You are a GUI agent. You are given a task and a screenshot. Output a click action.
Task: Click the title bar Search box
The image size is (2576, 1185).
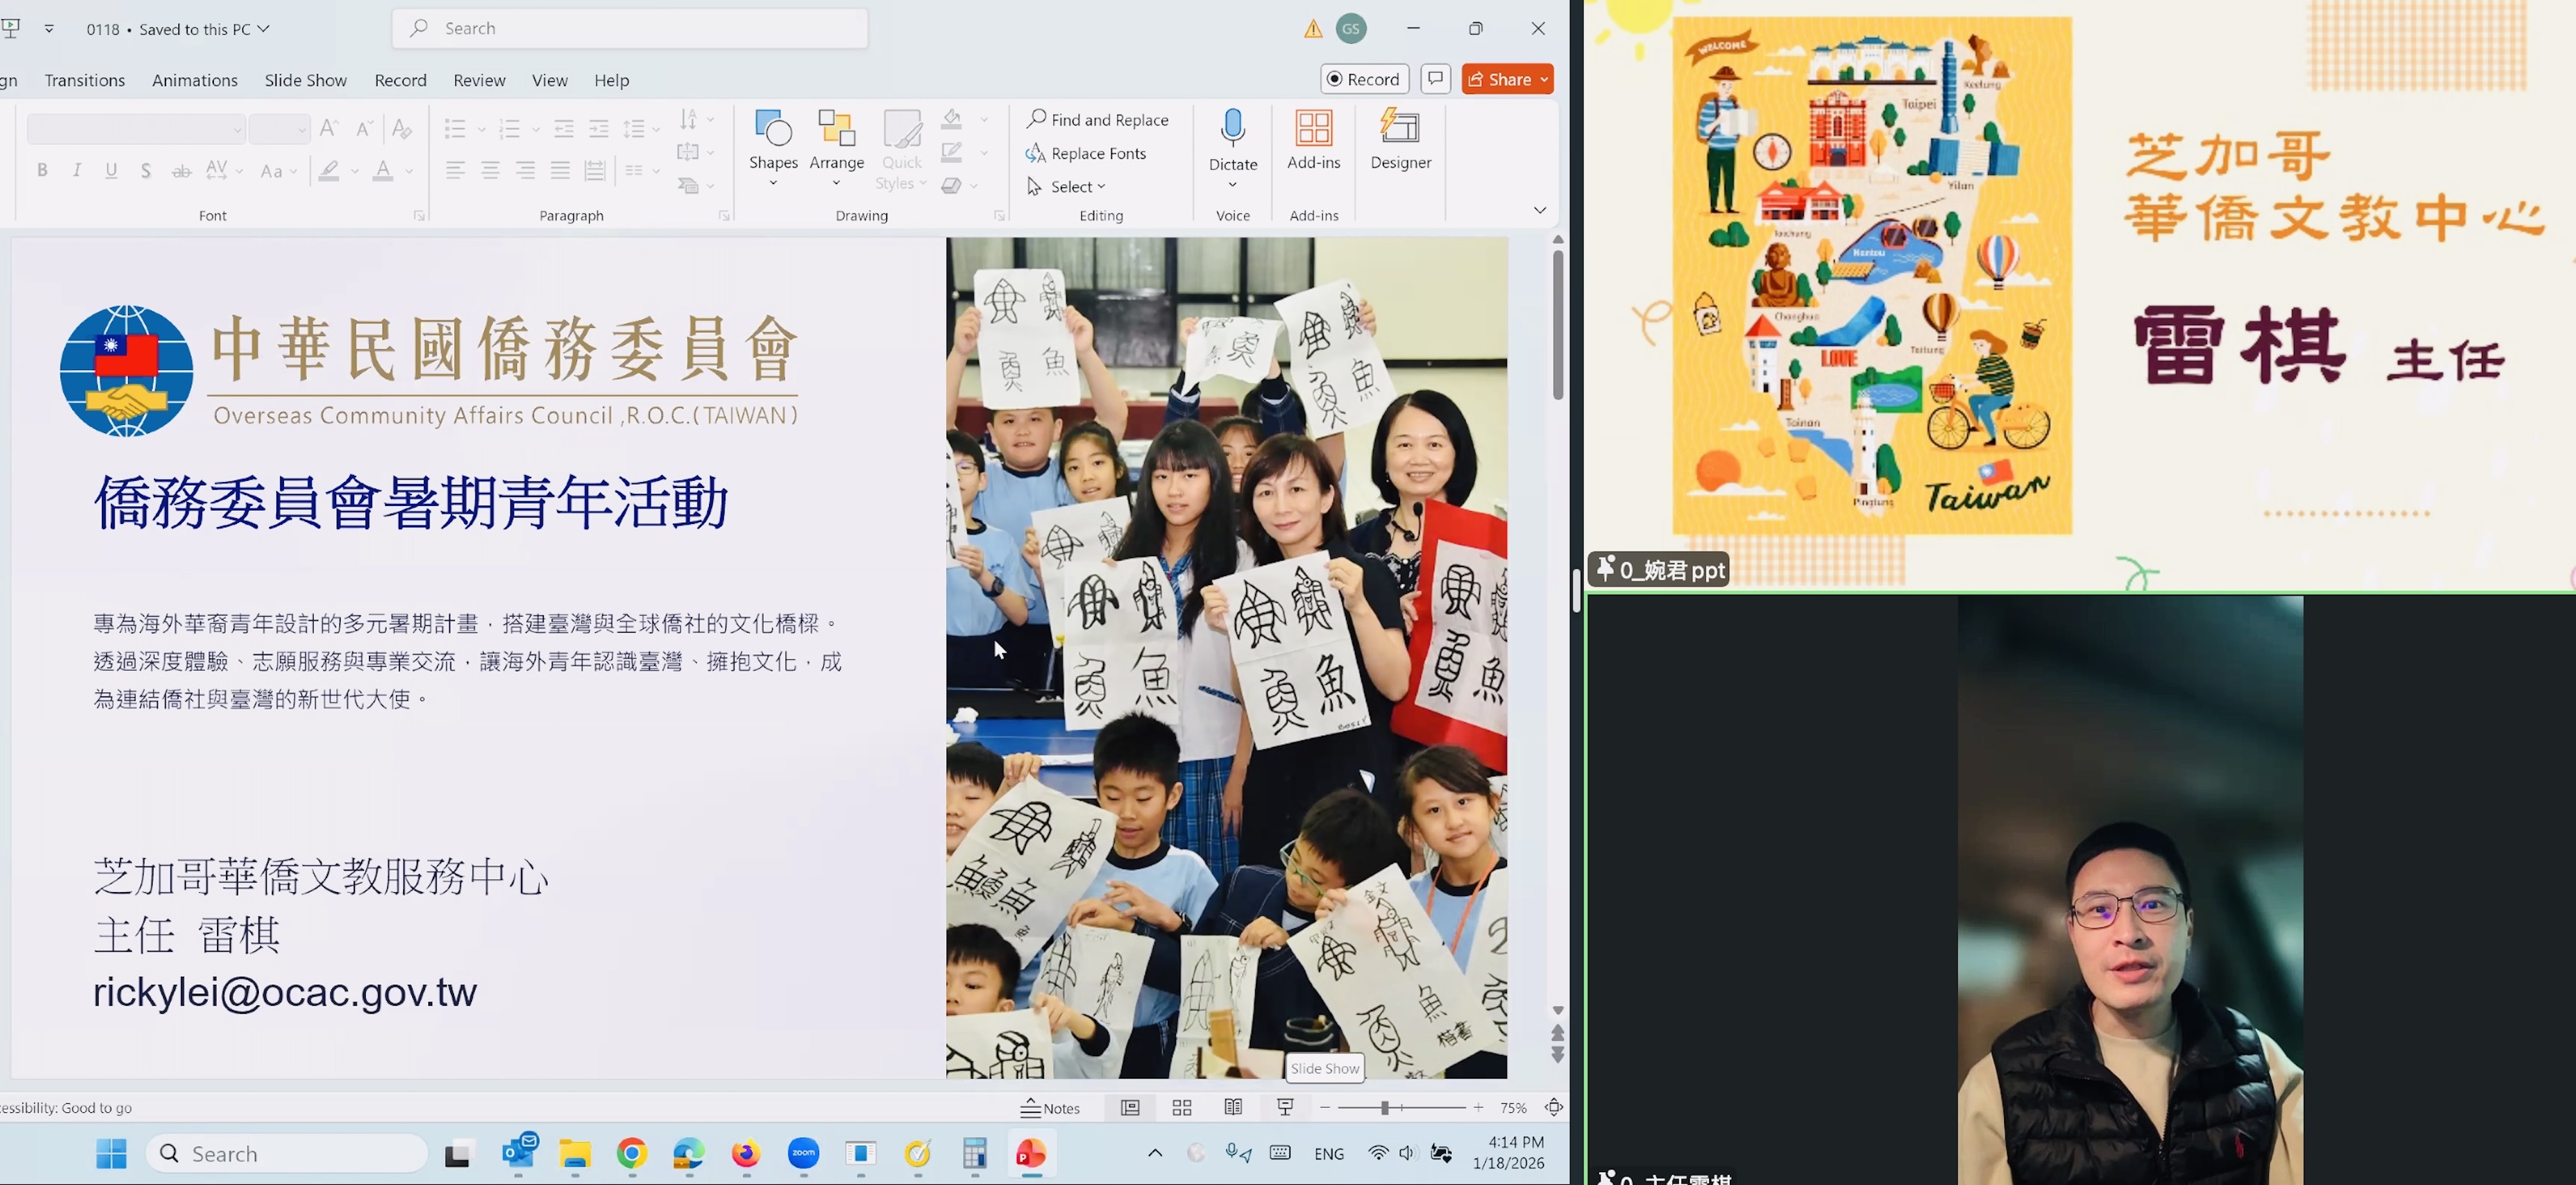629,28
